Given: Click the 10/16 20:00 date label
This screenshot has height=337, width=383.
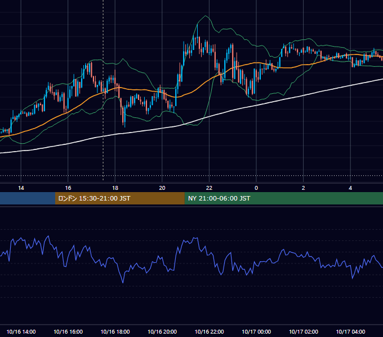Looking at the screenshot, I should pyautogui.click(x=162, y=331).
